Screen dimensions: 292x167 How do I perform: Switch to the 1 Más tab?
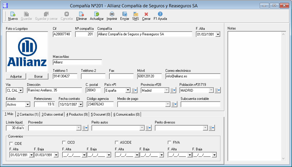coord(9,114)
